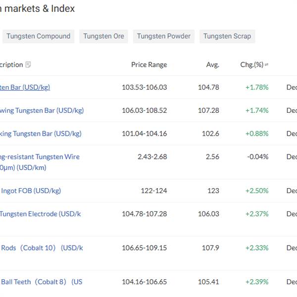Viewport: 297px width, 297px height.
Task: Click the Chg.(%) column header text
Action: (251, 65)
